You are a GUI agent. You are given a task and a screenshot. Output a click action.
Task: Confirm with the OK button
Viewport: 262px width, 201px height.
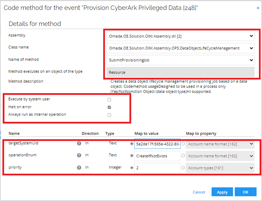245,192
